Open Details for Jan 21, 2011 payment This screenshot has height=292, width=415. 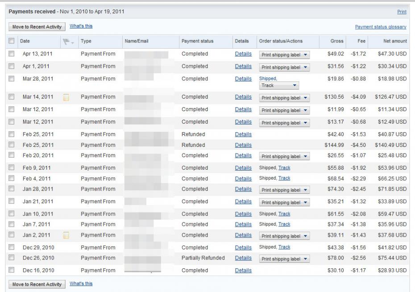(243, 201)
